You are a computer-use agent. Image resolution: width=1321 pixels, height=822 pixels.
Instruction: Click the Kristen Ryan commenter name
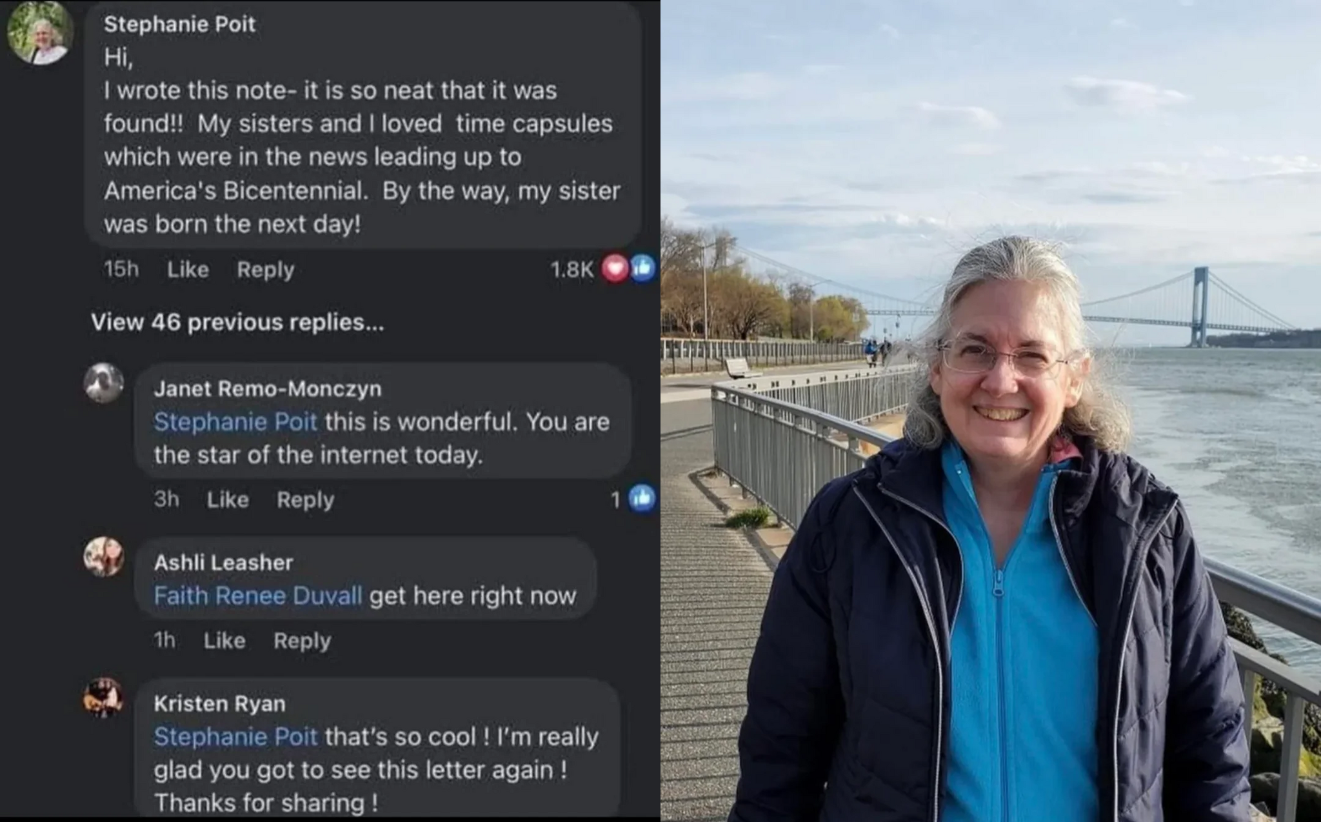point(219,704)
